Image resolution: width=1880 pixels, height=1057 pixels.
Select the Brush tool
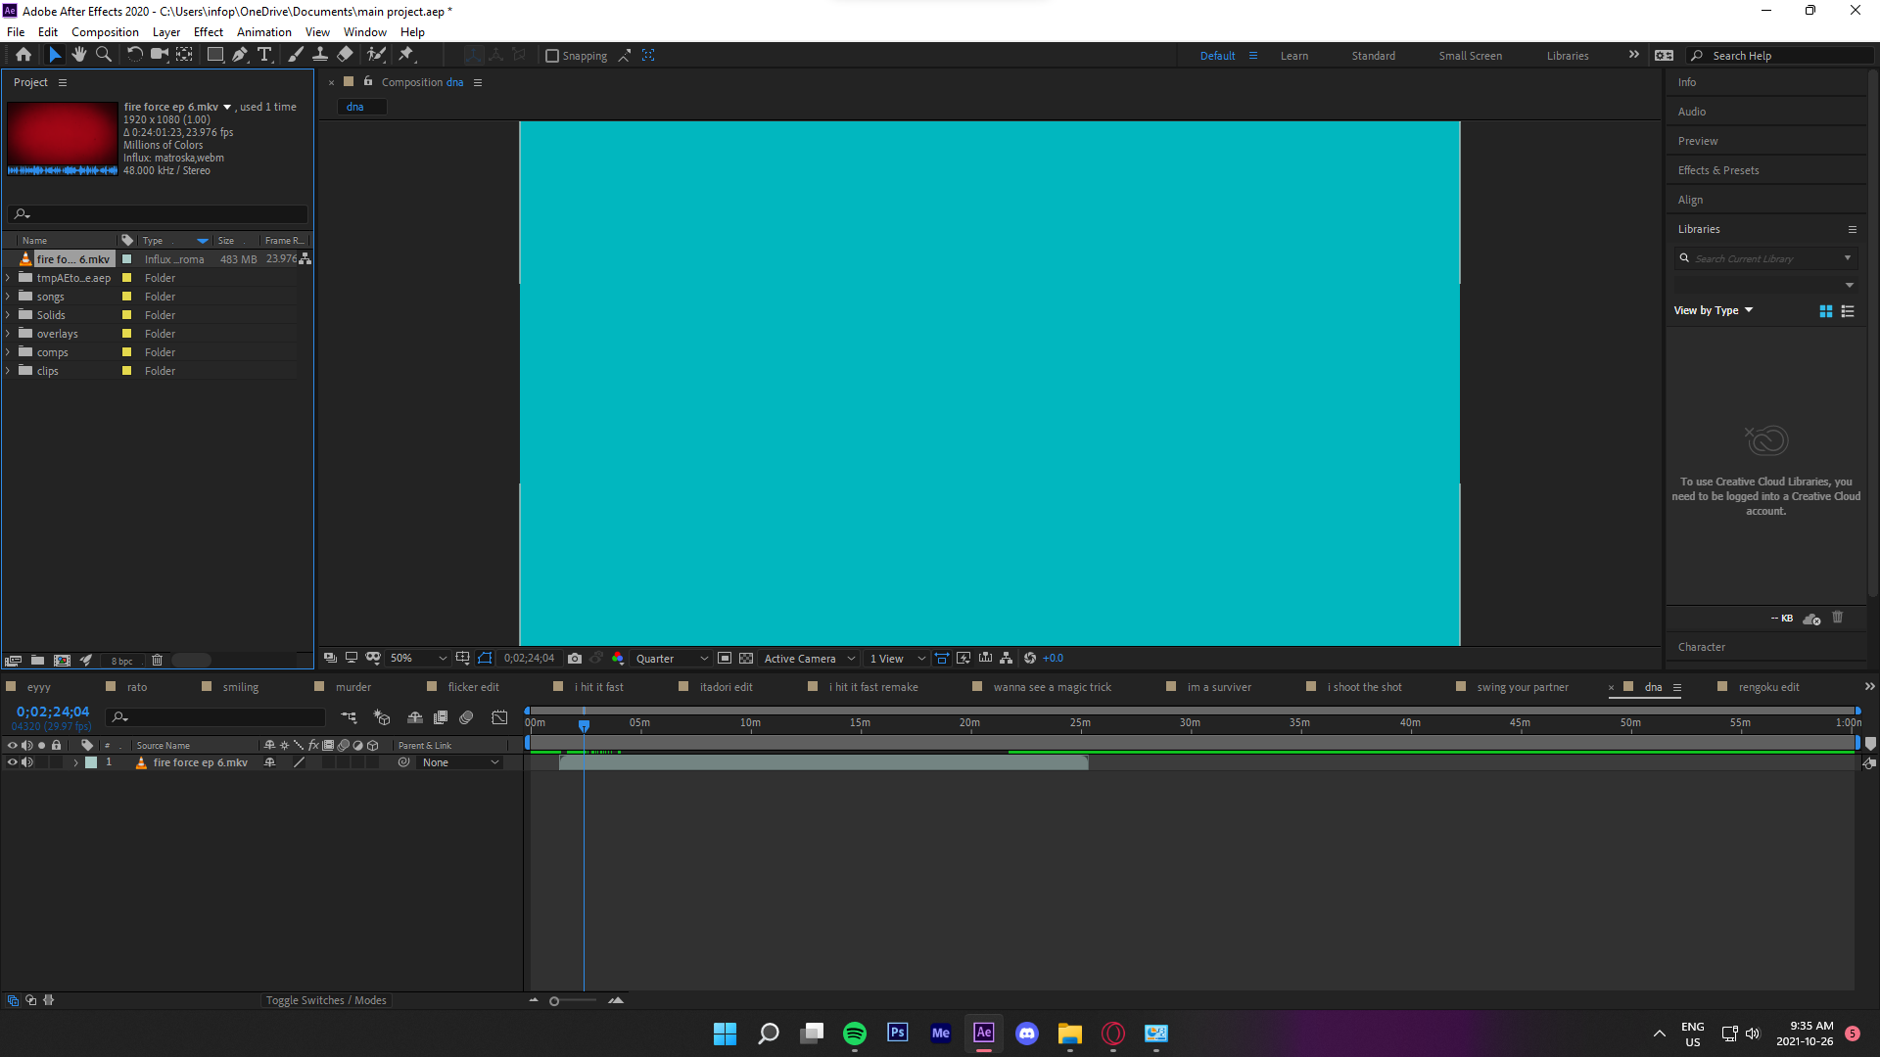tap(296, 55)
